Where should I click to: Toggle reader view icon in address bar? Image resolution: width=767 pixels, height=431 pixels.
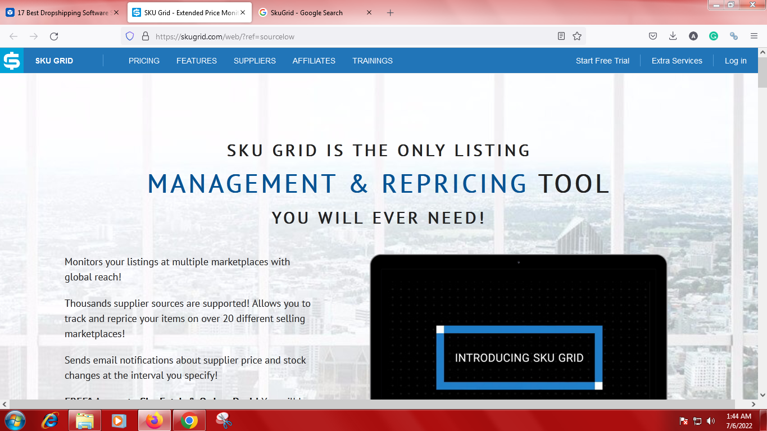[561, 36]
